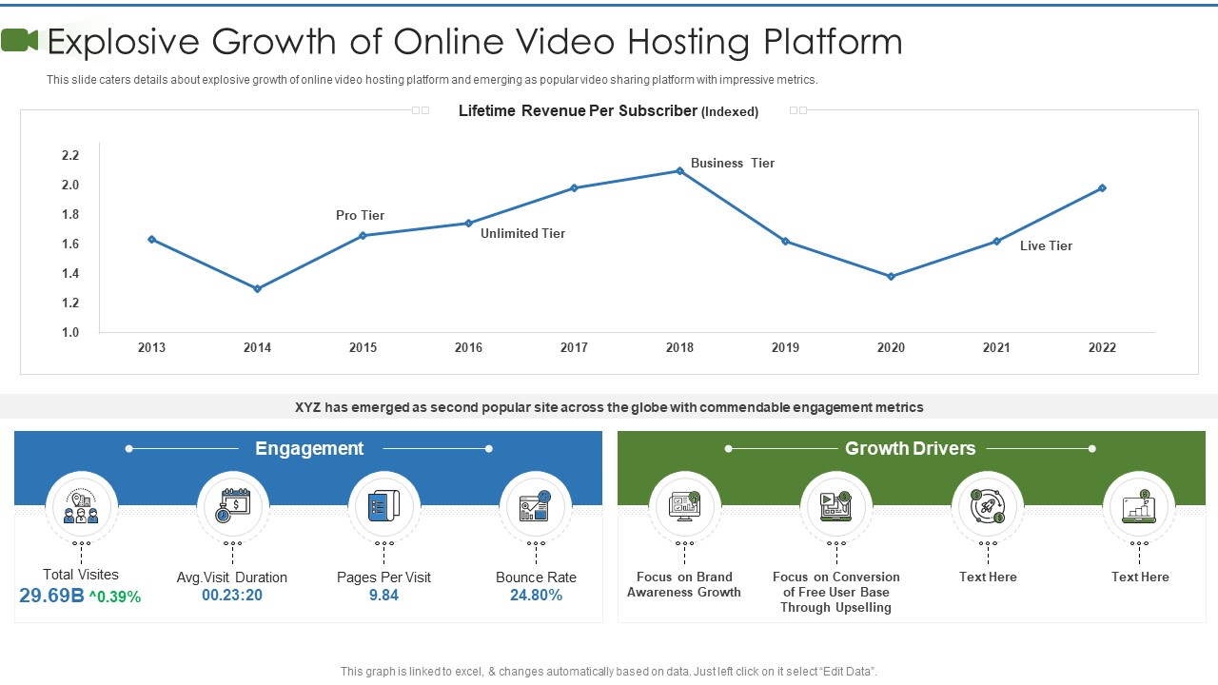Select the 2014 data point on line
This screenshot has width=1218, height=685.
[x=257, y=288]
